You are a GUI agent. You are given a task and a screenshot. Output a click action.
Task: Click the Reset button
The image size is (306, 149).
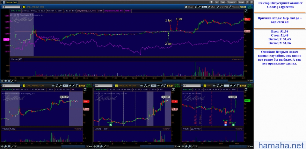pos(241,2)
